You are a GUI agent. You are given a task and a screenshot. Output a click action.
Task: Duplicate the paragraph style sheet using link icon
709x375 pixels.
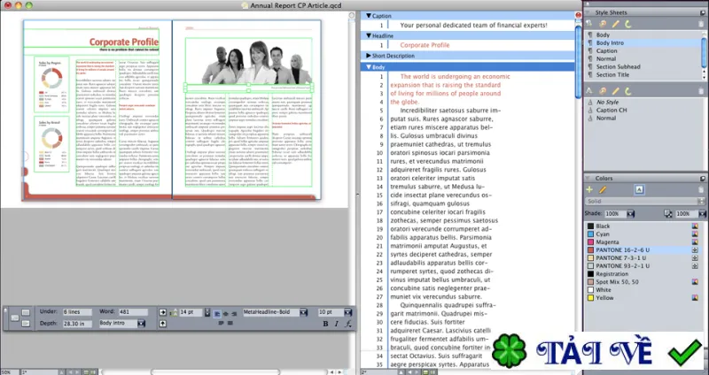click(603, 24)
